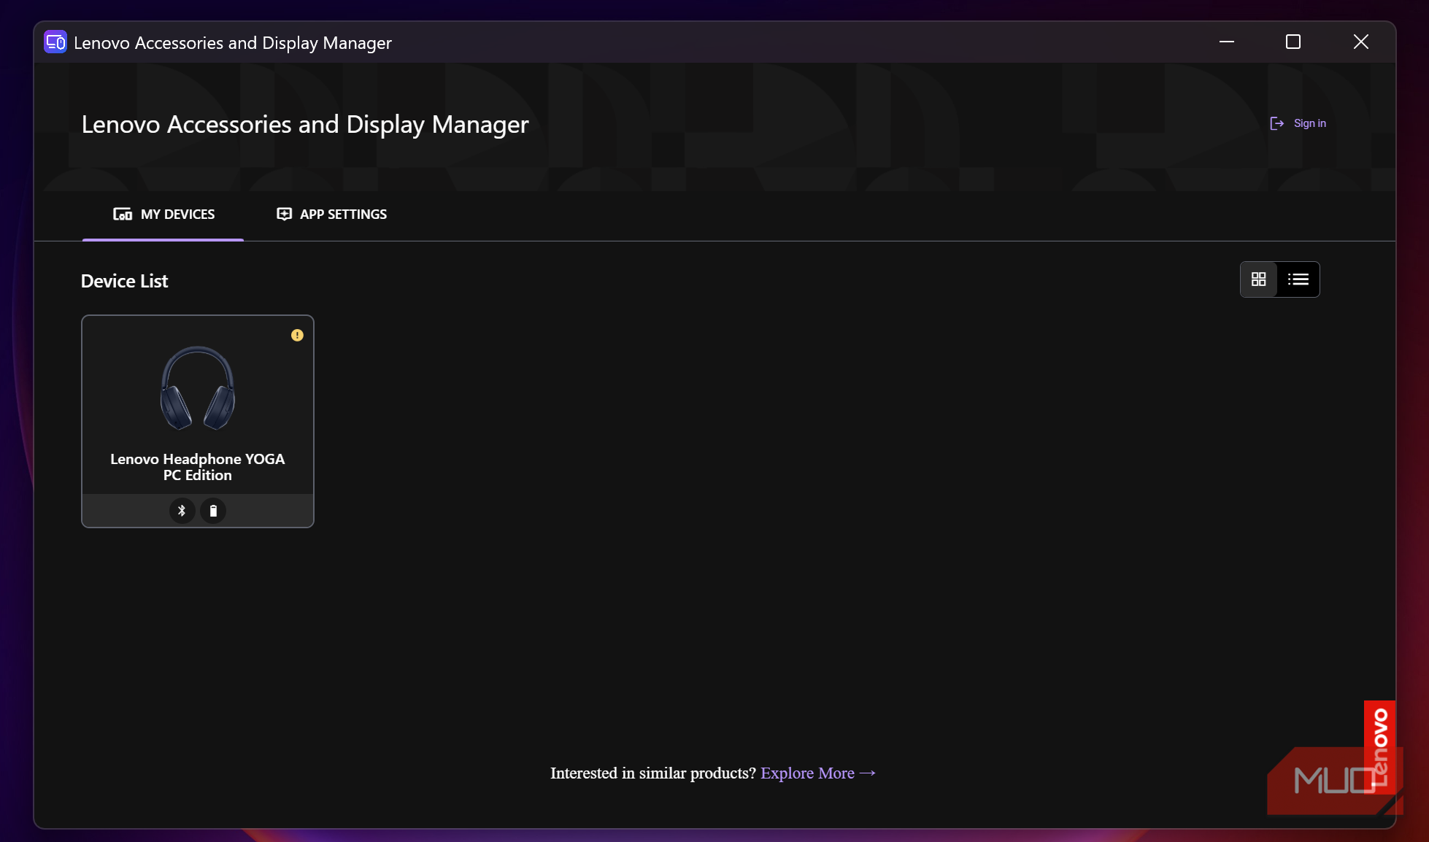1429x842 pixels.
Task: Open the MY DEVICES tab
Action: click(x=163, y=215)
